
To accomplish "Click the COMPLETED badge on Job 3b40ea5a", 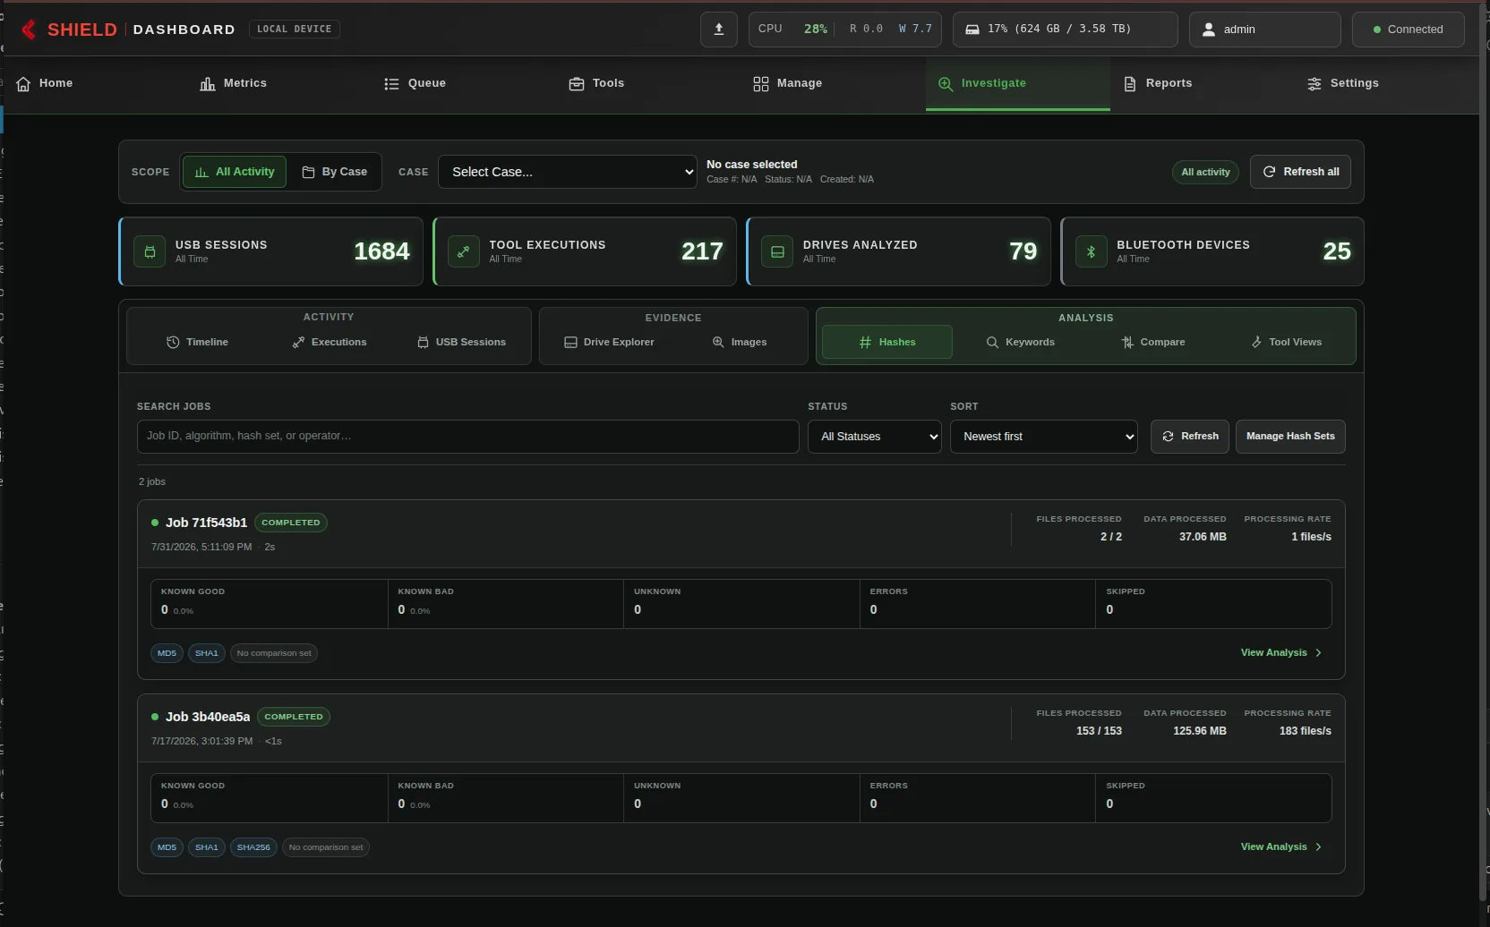I will pyautogui.click(x=294, y=717).
